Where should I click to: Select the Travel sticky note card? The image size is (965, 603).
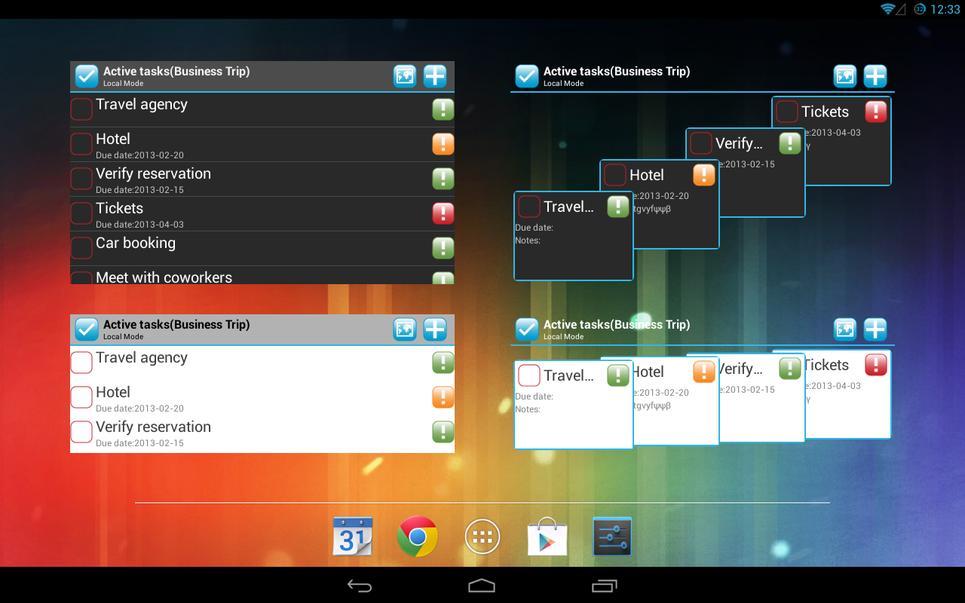click(x=573, y=235)
